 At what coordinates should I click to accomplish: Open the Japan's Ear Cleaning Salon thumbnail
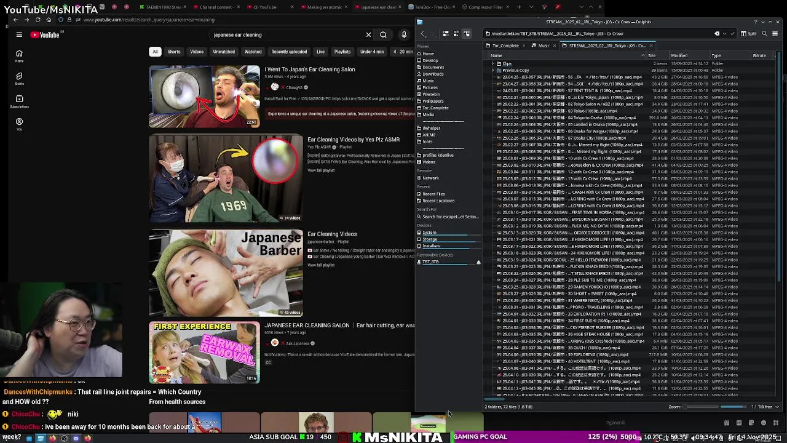pyautogui.click(x=204, y=97)
